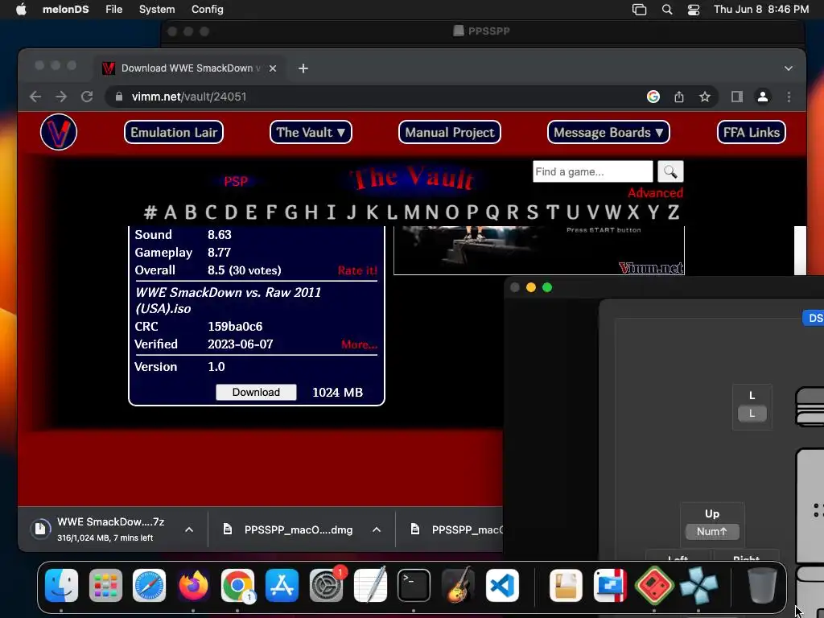Screen dimensions: 824x618
Task: Expand options for WWE SmackDown download
Action: click(189, 529)
